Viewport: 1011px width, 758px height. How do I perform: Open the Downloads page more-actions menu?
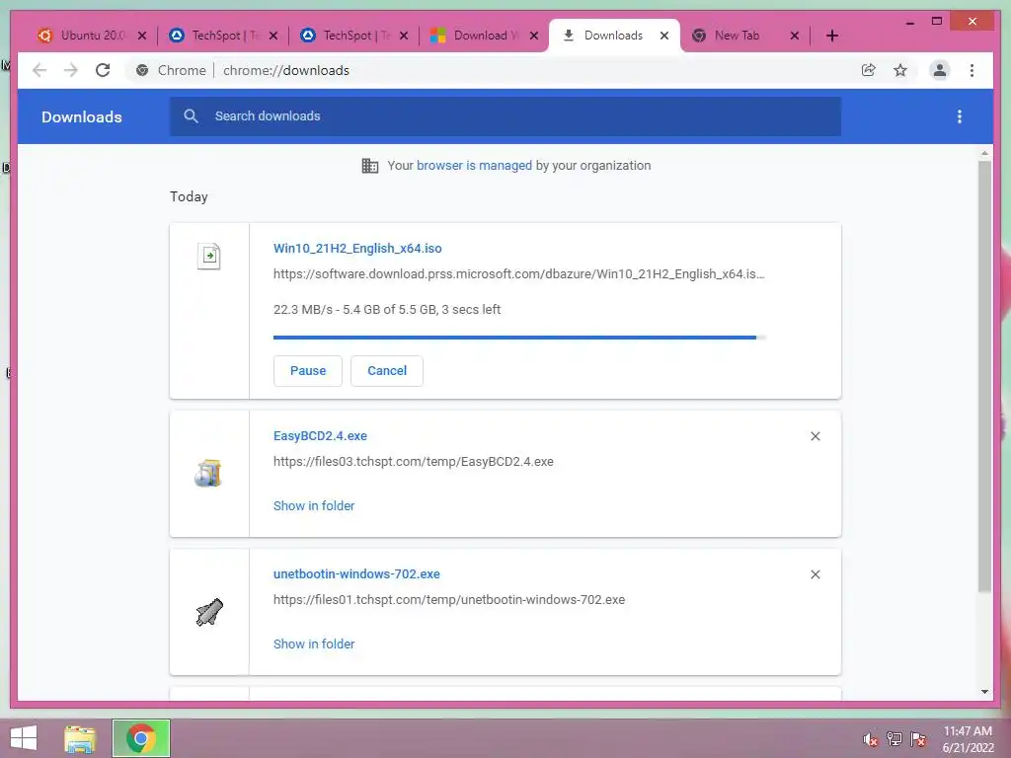click(960, 116)
